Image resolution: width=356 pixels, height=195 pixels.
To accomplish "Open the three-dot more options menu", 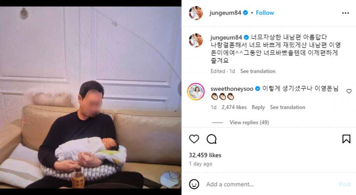I will pyautogui.click(x=345, y=13).
